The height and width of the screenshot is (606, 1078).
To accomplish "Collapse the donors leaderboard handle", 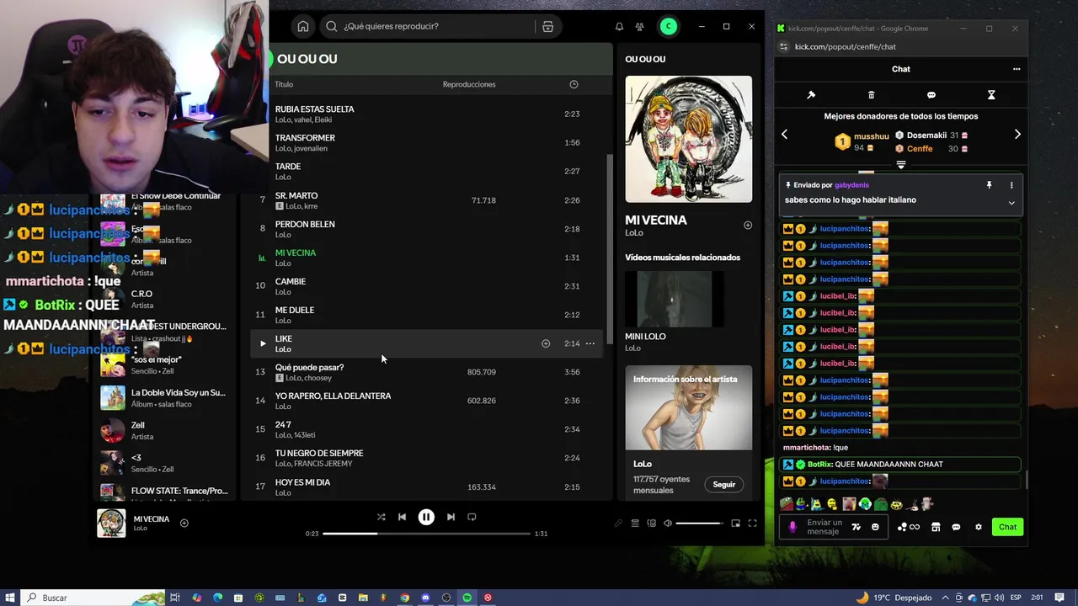I will (x=900, y=165).
